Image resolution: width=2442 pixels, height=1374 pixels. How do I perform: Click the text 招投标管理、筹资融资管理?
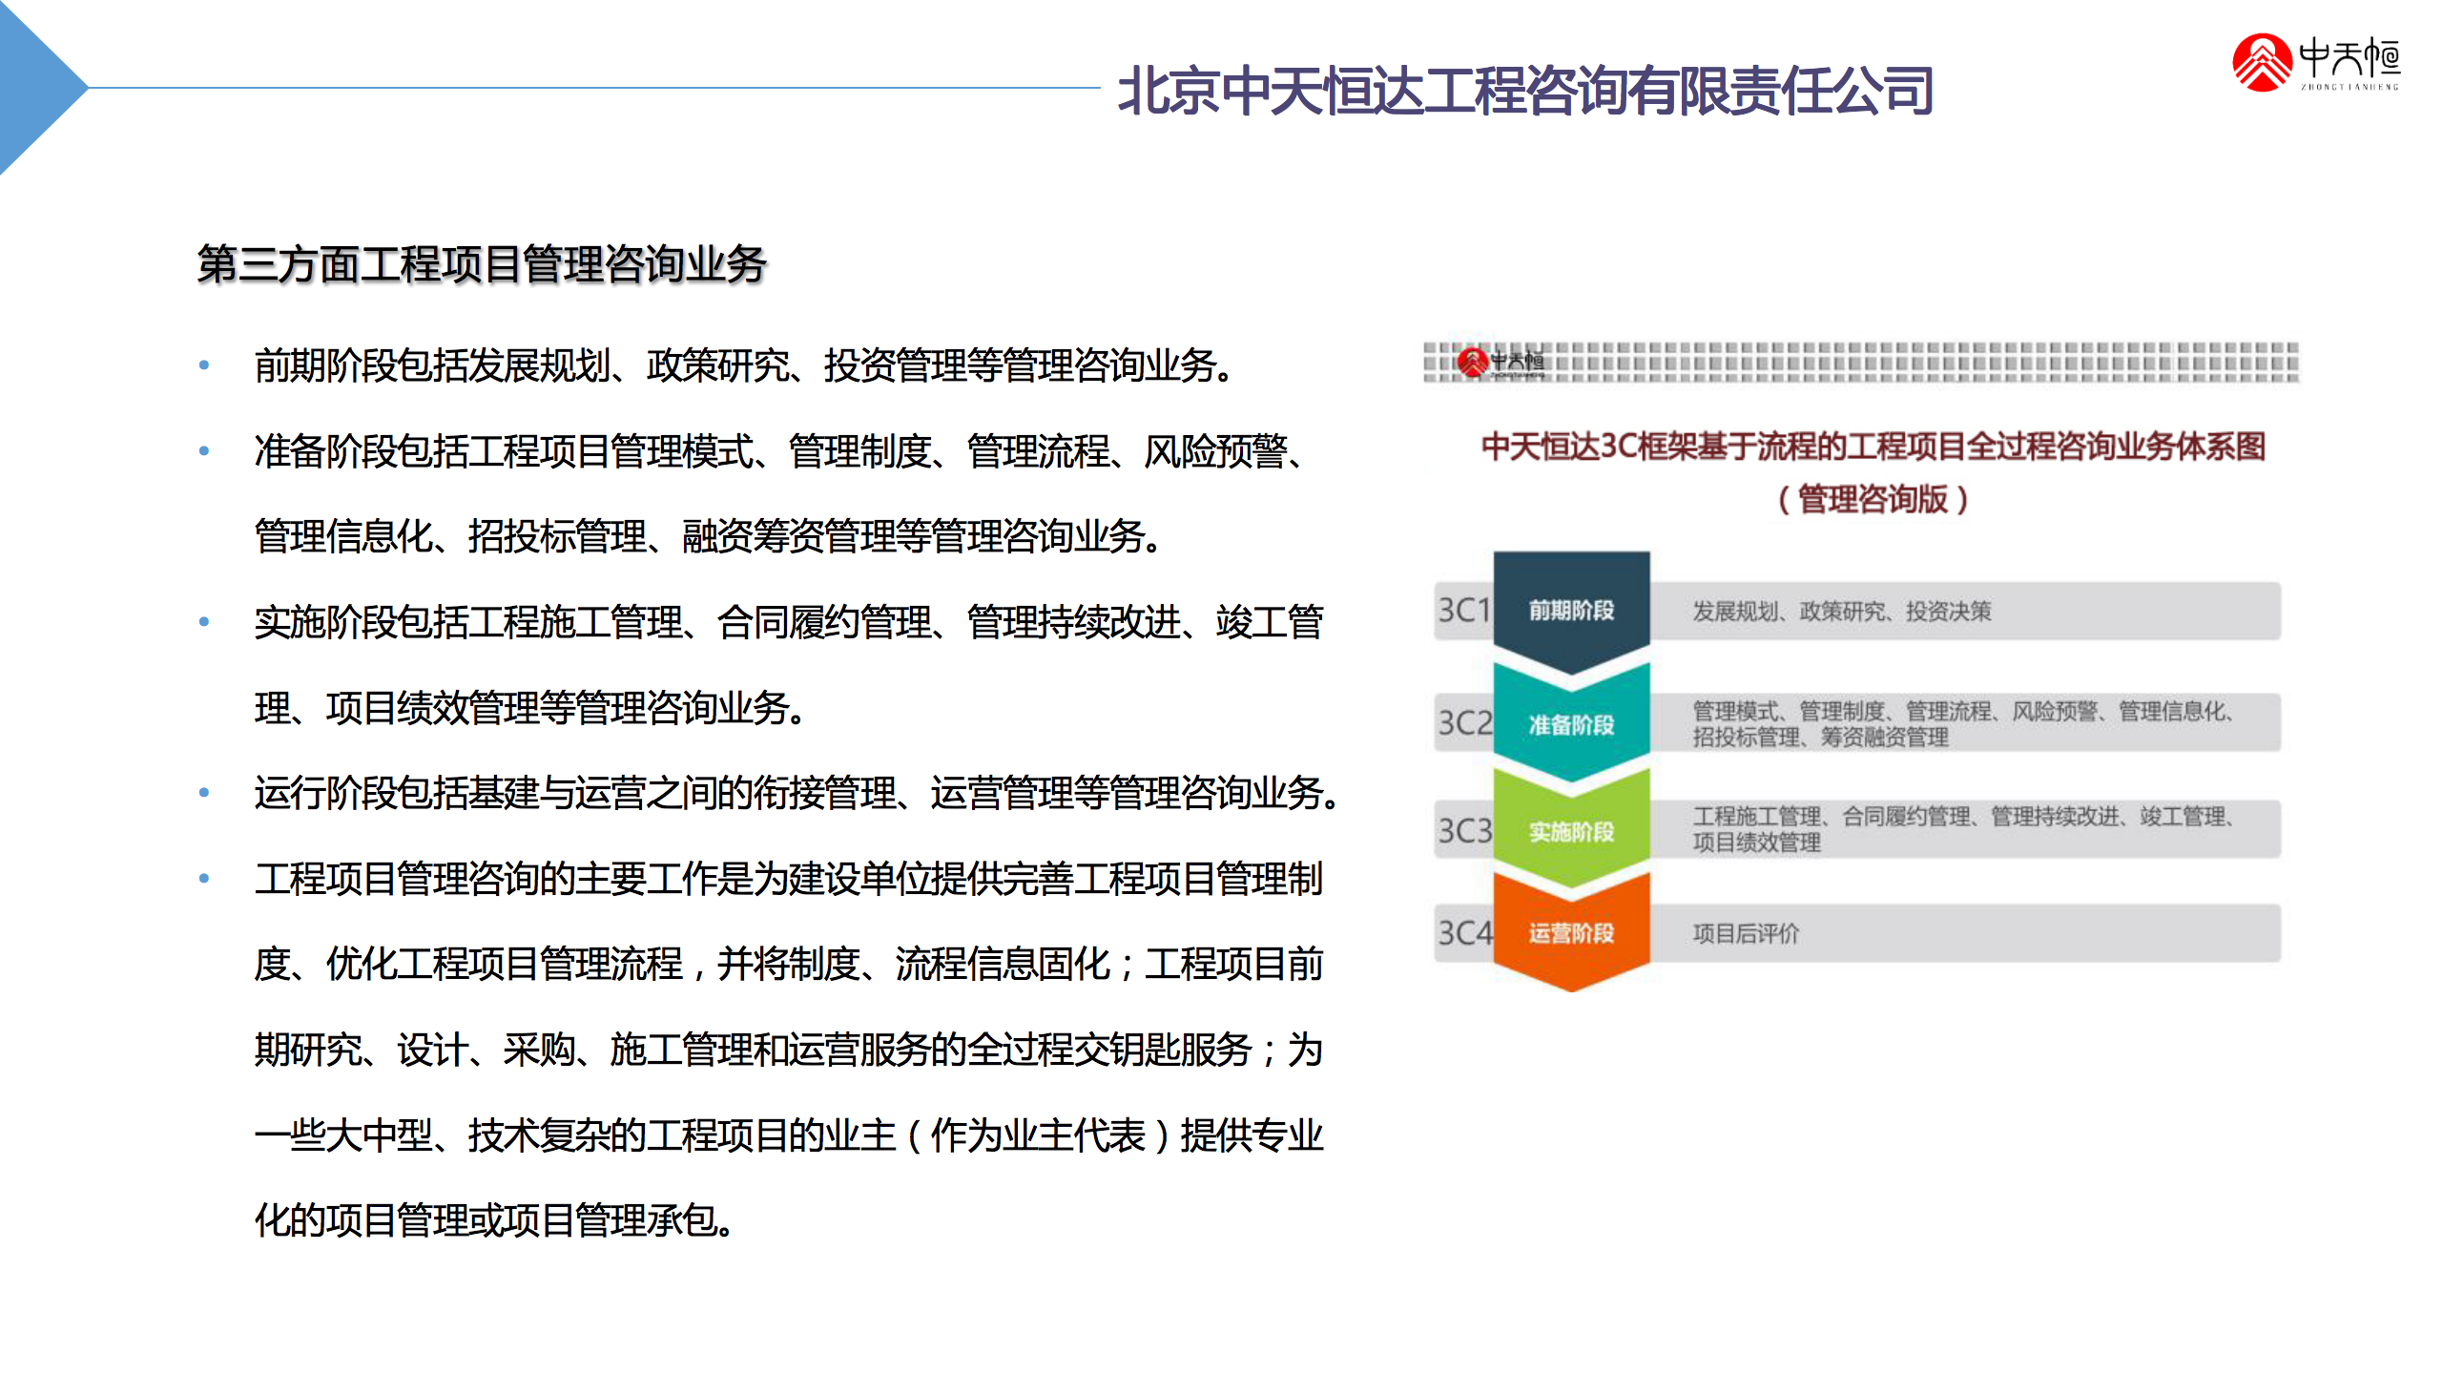(1820, 737)
